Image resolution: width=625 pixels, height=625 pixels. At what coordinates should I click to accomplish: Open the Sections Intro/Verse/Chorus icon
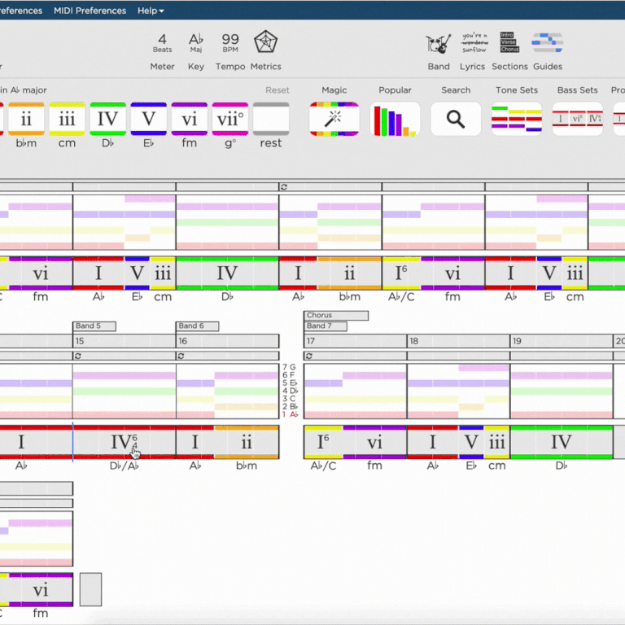509,42
